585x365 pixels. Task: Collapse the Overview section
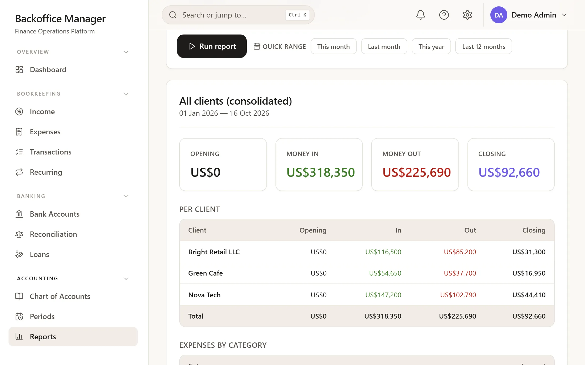126,52
